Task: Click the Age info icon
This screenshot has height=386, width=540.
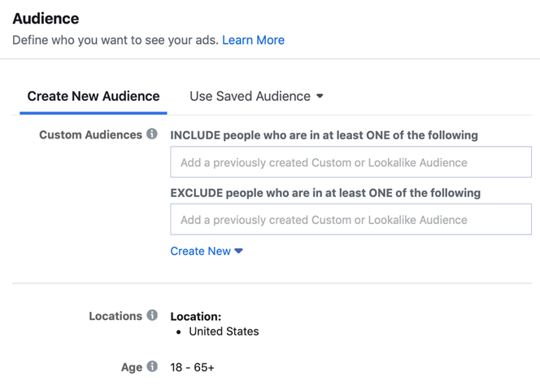Action: [x=152, y=366]
